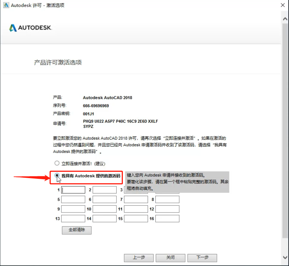Click activation code field 12
The width and height of the screenshot is (289, 266).
[x=167, y=209]
